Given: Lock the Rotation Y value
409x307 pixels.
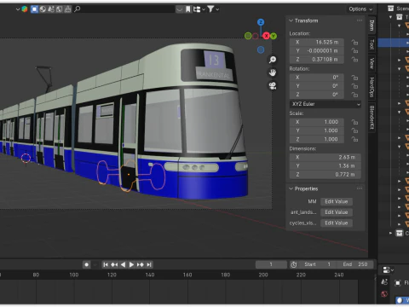Looking at the screenshot, I should click(354, 86).
